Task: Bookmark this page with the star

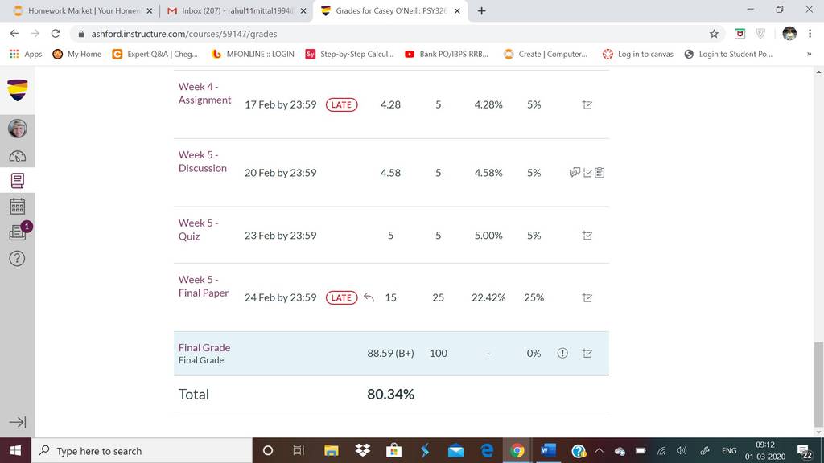Action: 714,34
